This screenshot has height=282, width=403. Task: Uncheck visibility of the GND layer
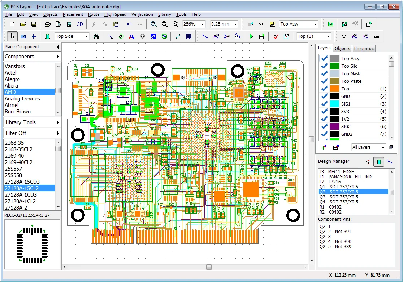coord(324,96)
